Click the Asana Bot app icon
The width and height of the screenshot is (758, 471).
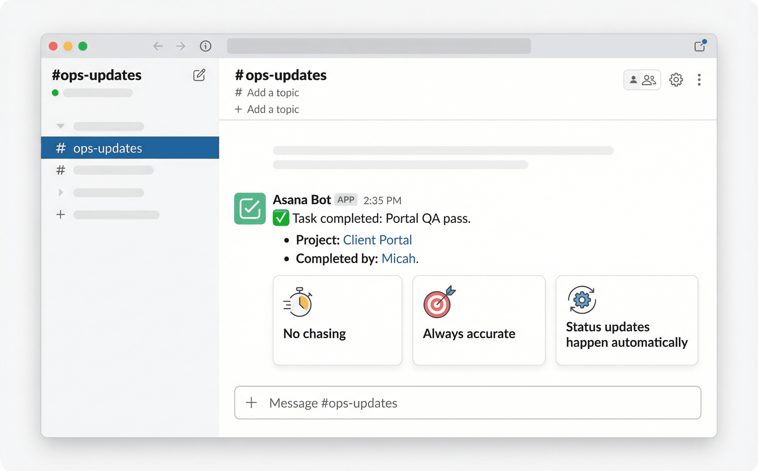point(250,209)
